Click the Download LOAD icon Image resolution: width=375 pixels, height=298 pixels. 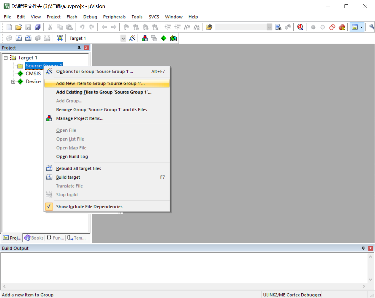pyautogui.click(x=60, y=38)
